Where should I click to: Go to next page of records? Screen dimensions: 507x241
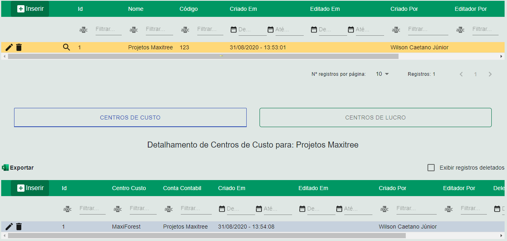[490, 74]
